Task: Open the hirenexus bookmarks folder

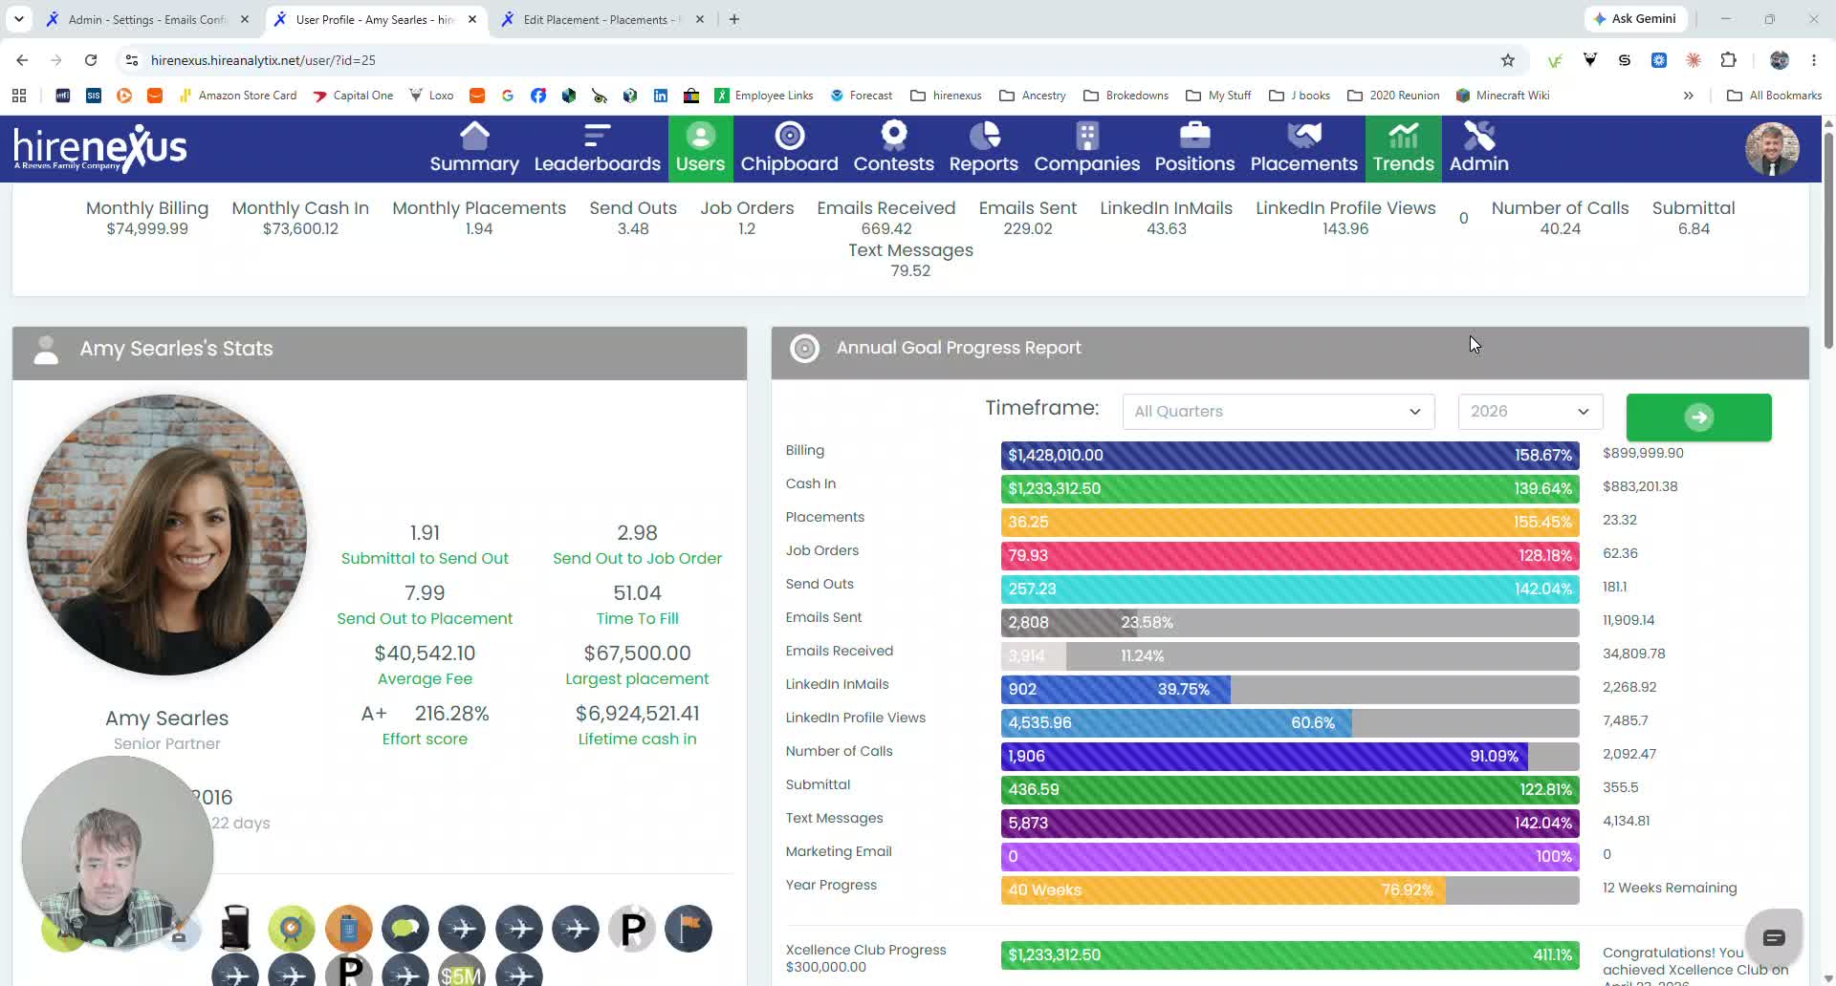Action: [x=946, y=96]
